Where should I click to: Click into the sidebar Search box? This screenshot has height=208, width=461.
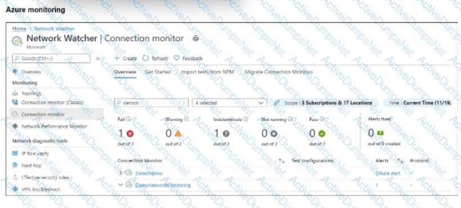point(52,58)
